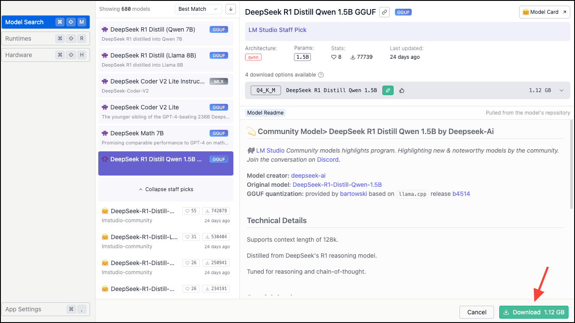Open DeepSeek-R1-Distill-Qwen-1.5B original model link

tap(337, 185)
